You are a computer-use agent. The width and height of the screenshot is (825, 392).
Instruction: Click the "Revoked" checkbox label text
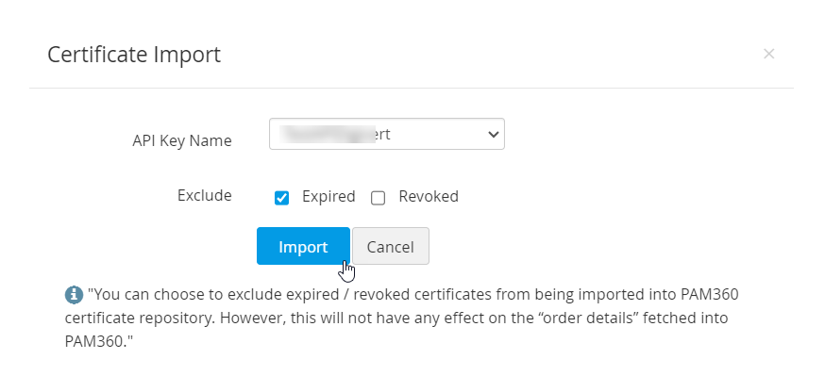point(429,197)
